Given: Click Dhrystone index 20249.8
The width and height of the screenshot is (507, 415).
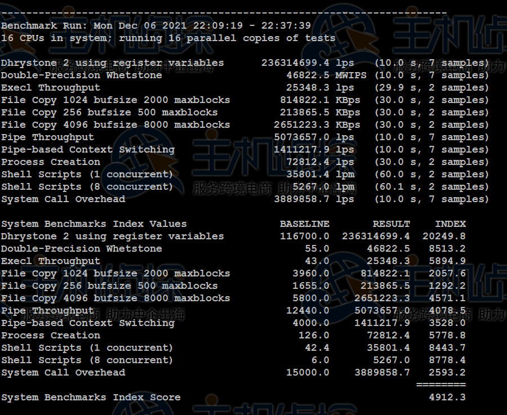Looking at the screenshot, I should 444,236.
